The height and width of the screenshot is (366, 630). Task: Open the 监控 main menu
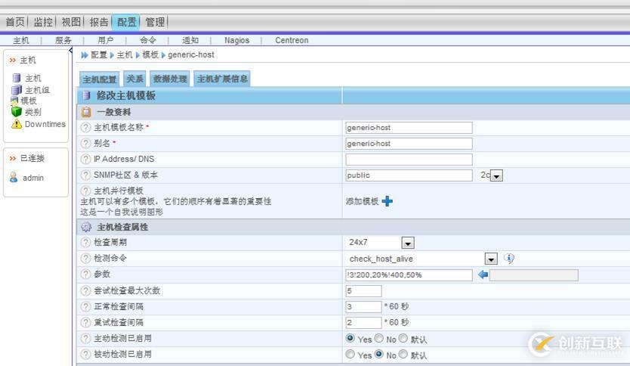tap(43, 22)
